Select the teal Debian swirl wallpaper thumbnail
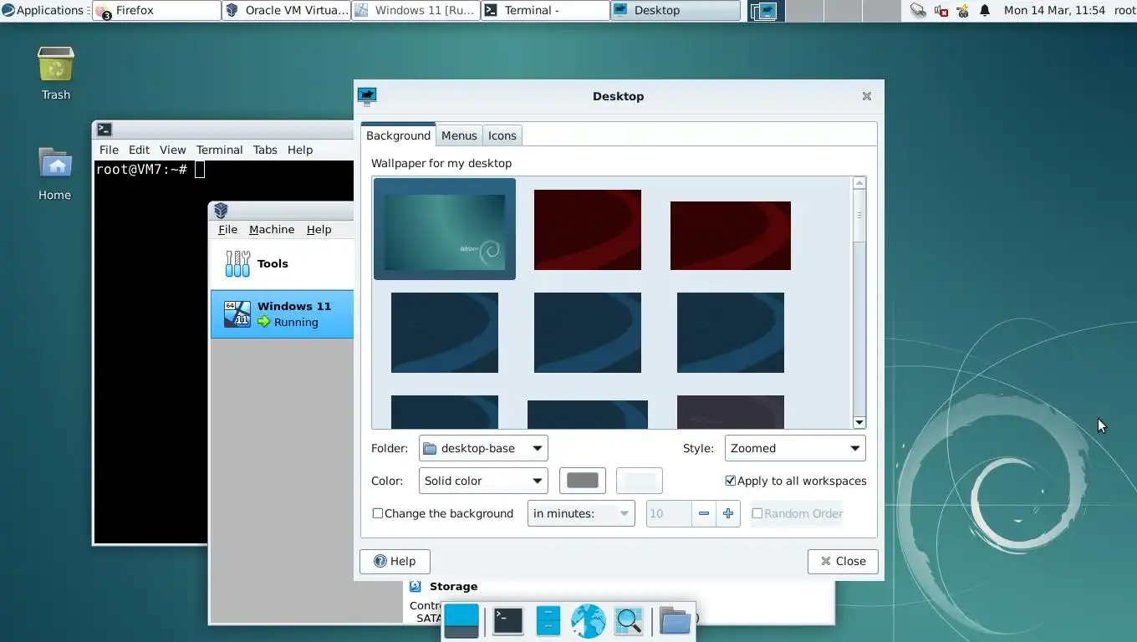The height and width of the screenshot is (642, 1137). point(445,229)
